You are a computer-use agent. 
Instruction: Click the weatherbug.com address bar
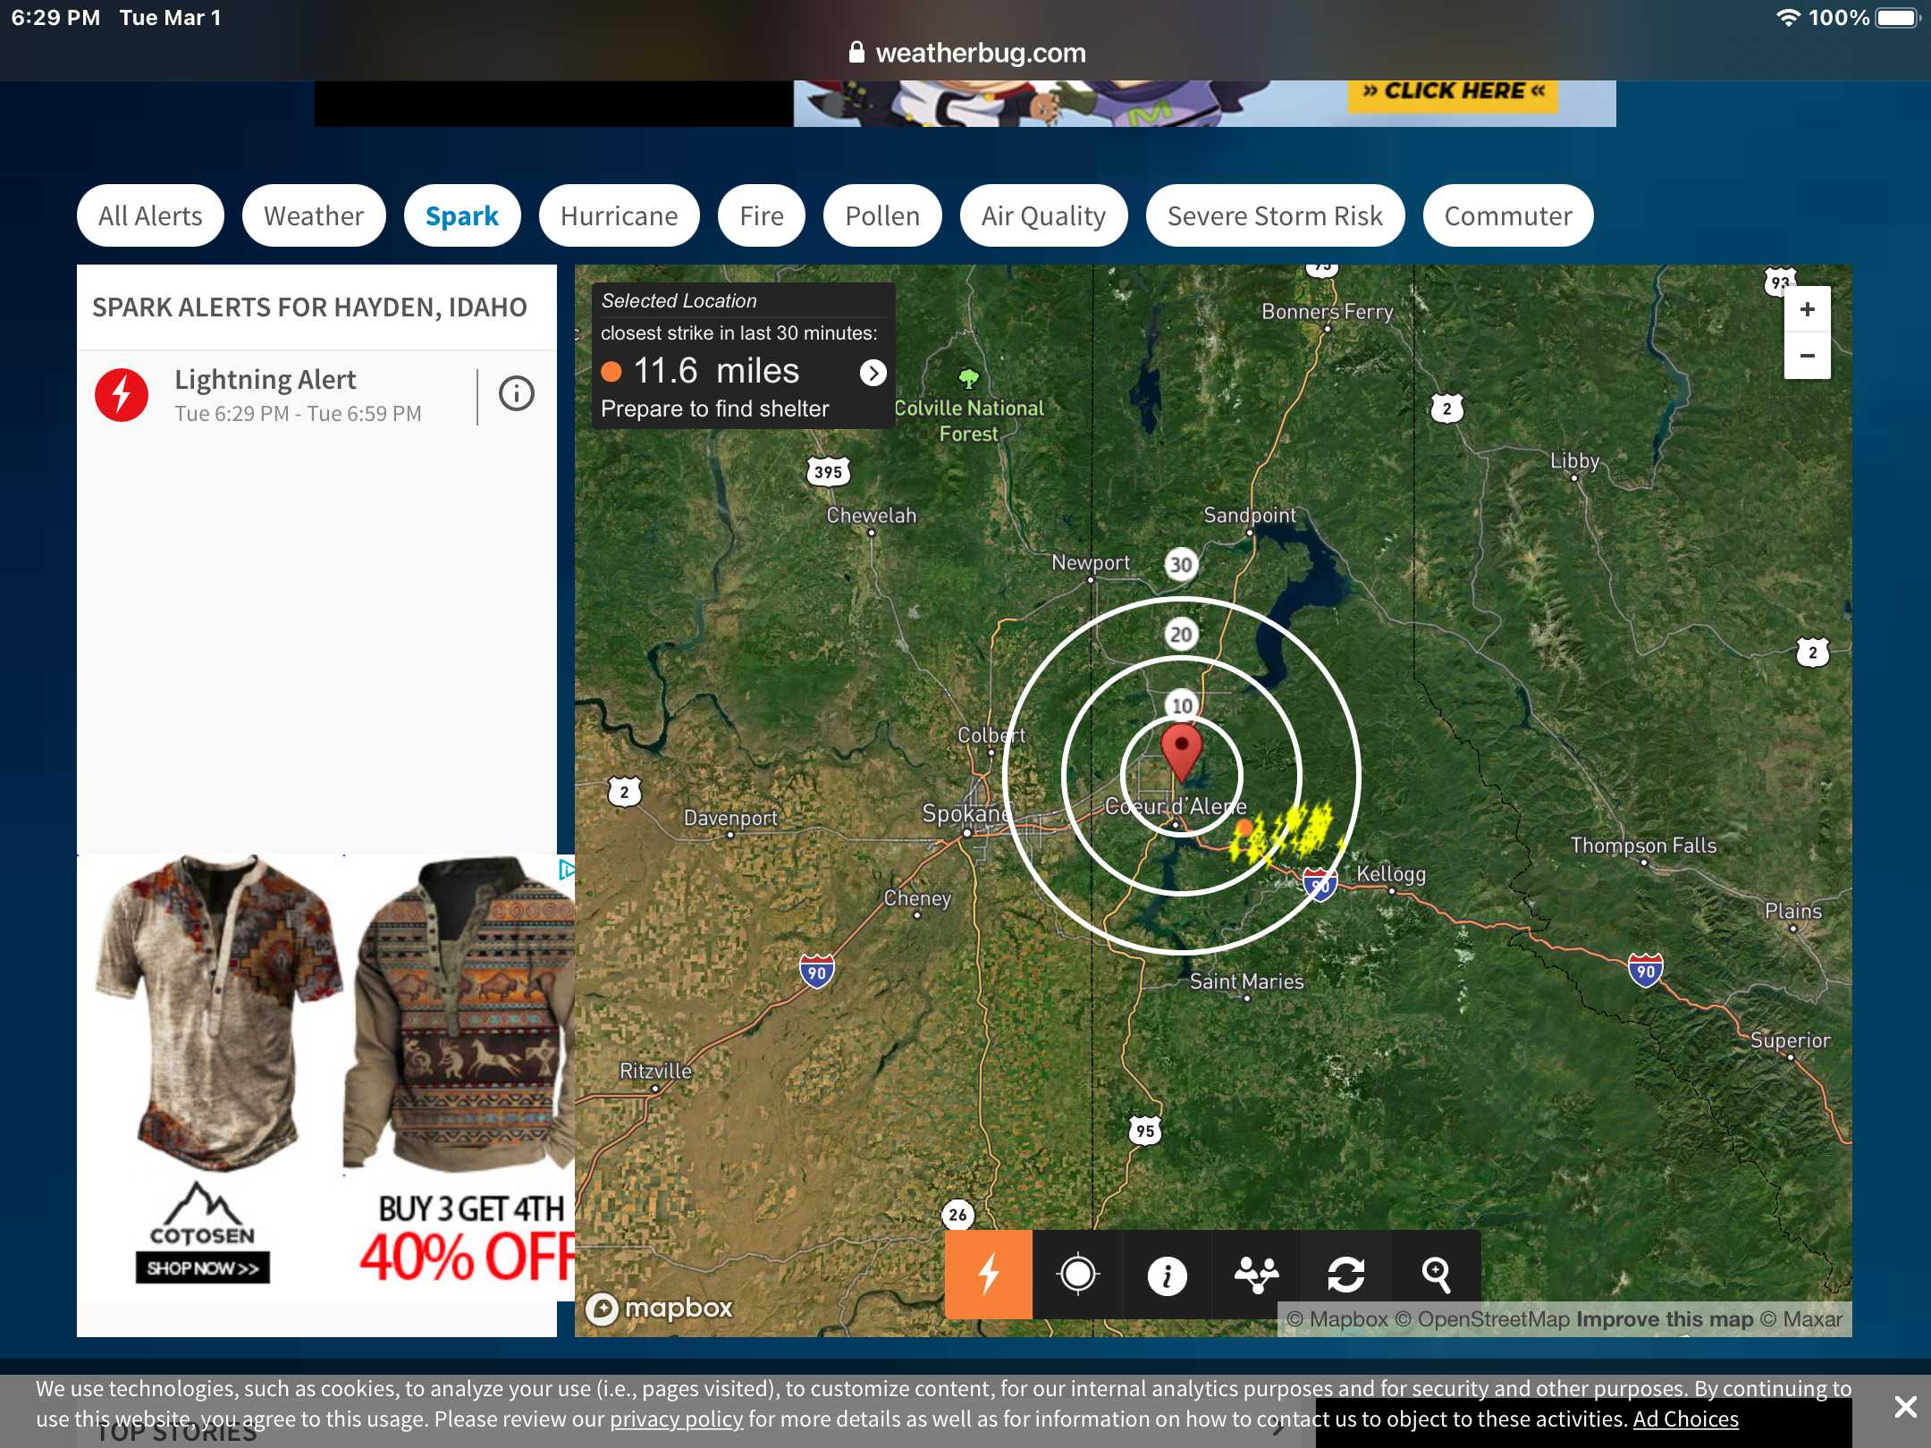965,53
